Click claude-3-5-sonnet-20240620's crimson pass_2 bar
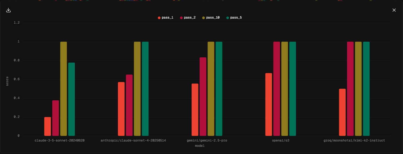Screen dimensions: 403x154 click(x=55, y=118)
